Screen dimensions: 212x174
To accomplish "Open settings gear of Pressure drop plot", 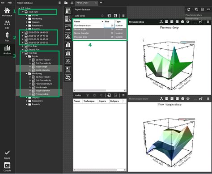I will pos(188,22).
